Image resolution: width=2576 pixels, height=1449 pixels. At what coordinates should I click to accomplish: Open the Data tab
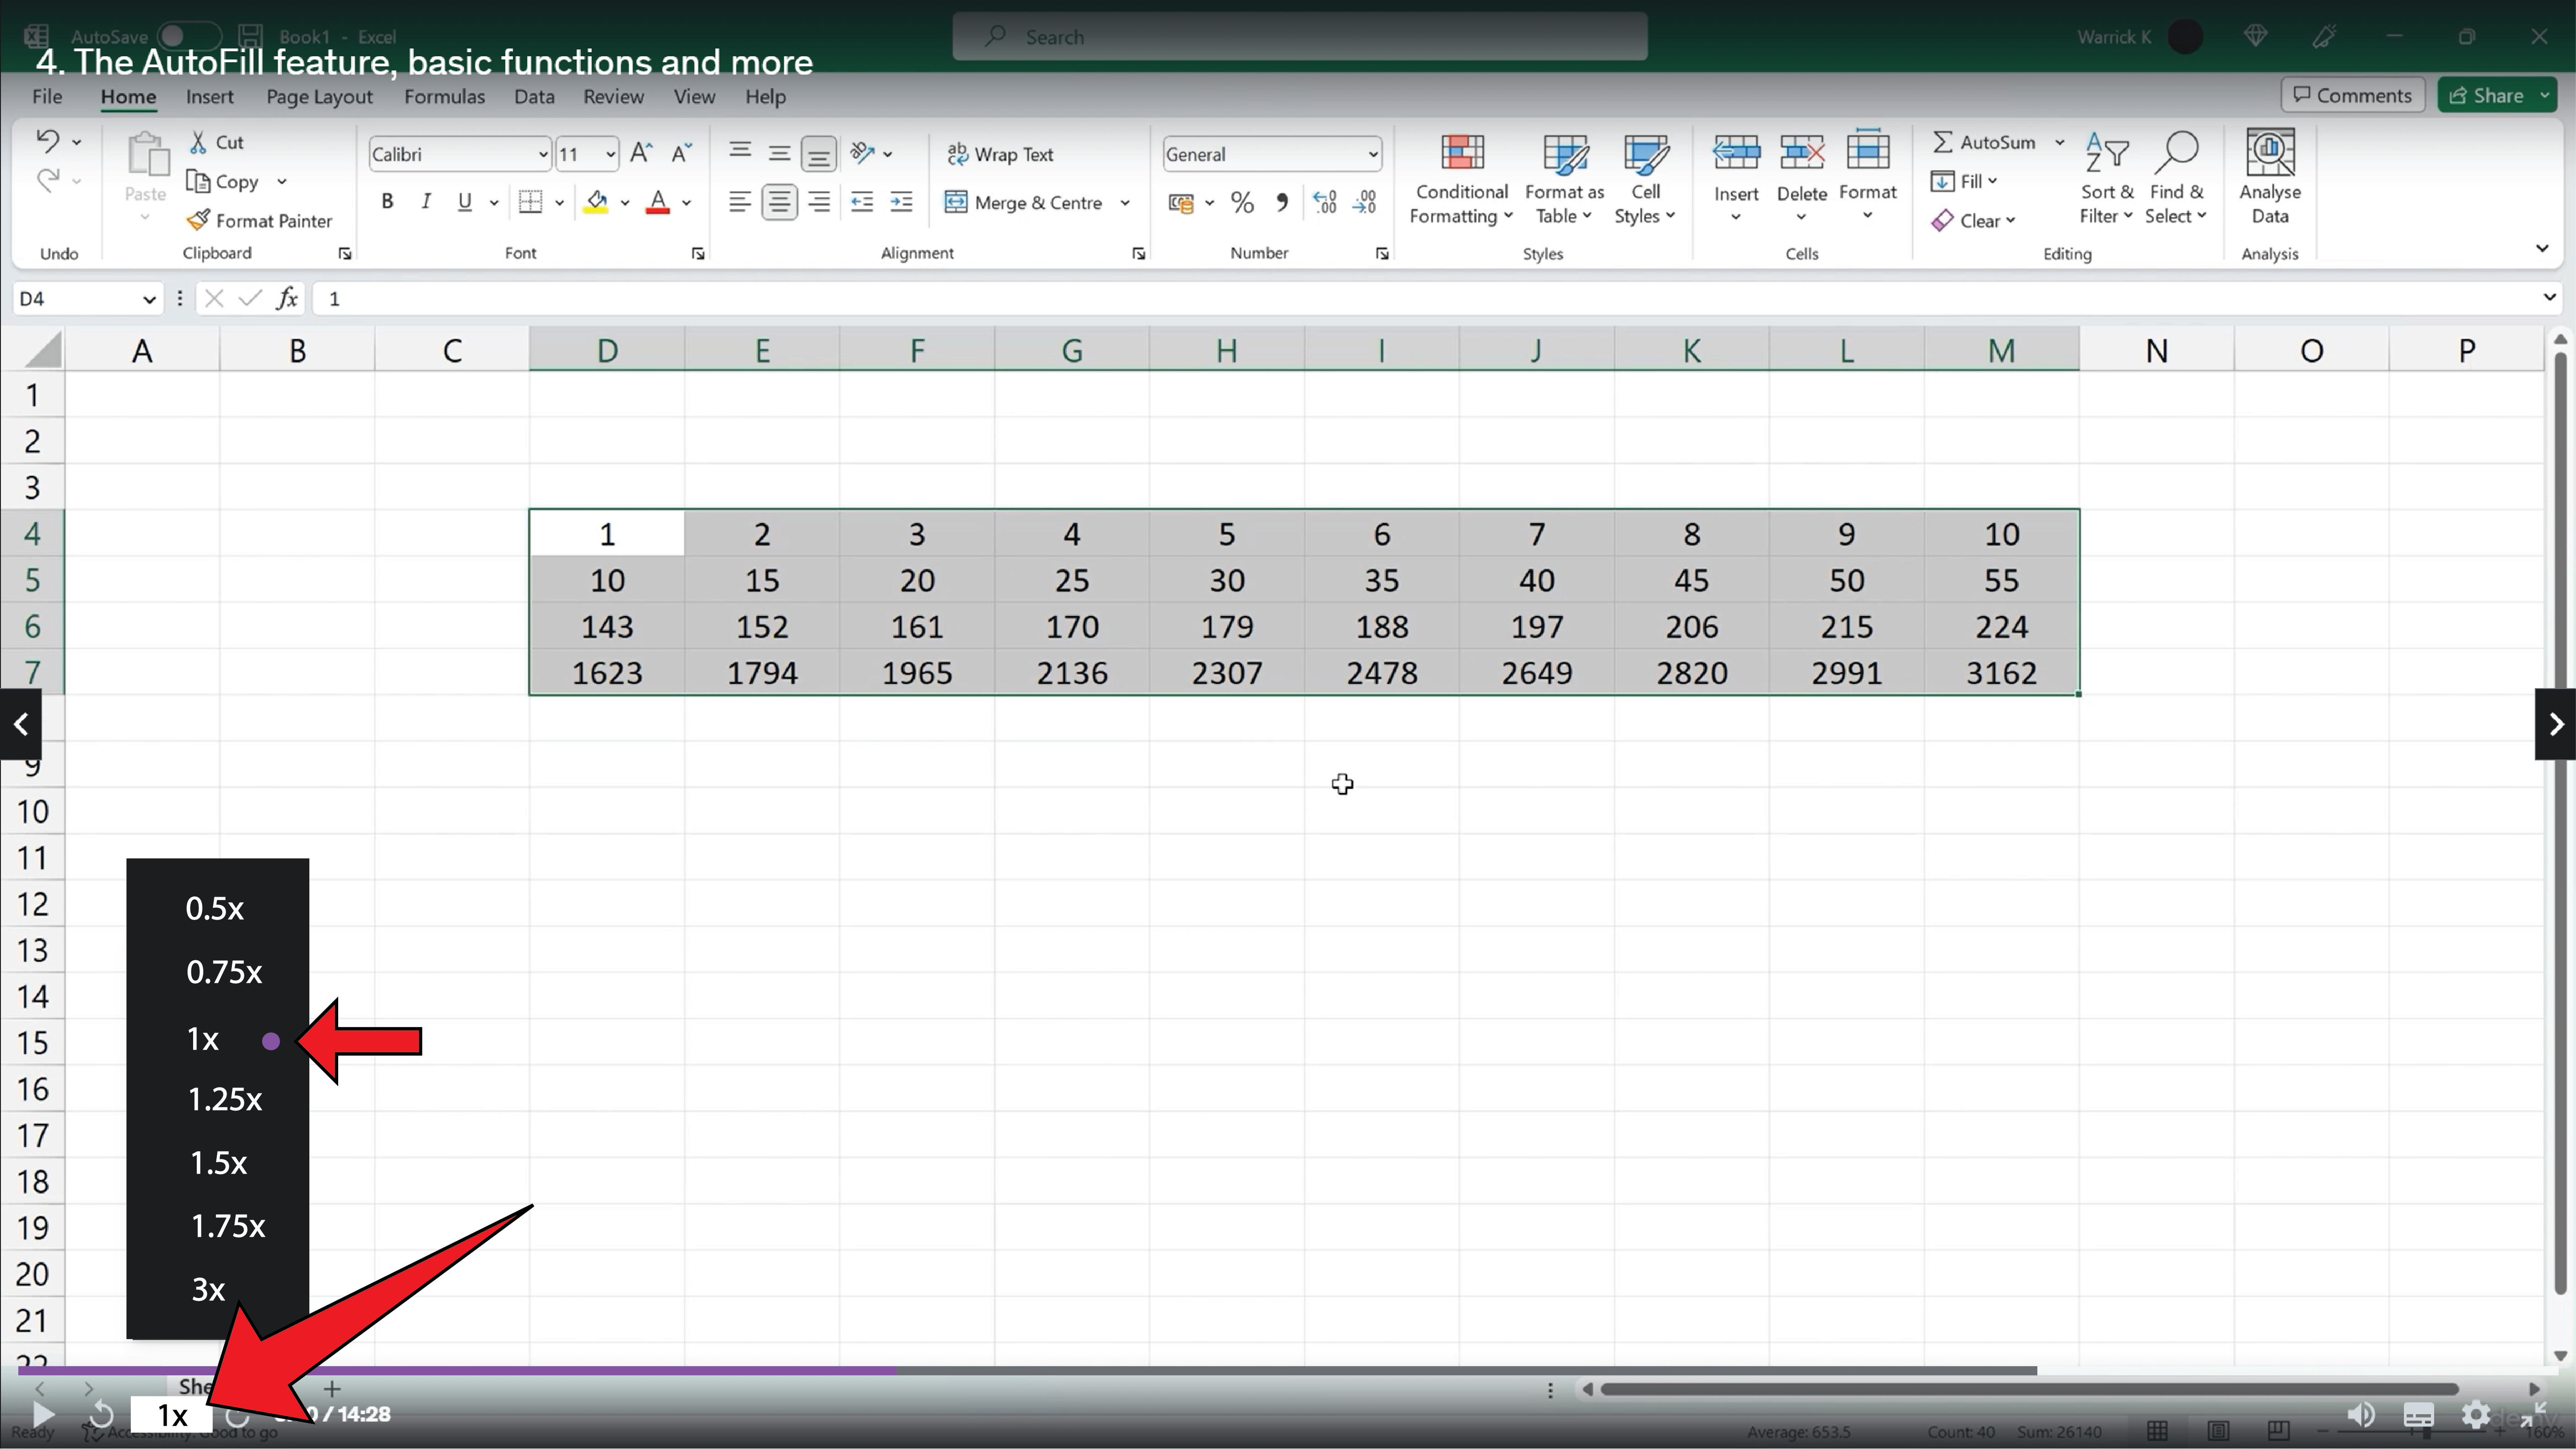534,96
